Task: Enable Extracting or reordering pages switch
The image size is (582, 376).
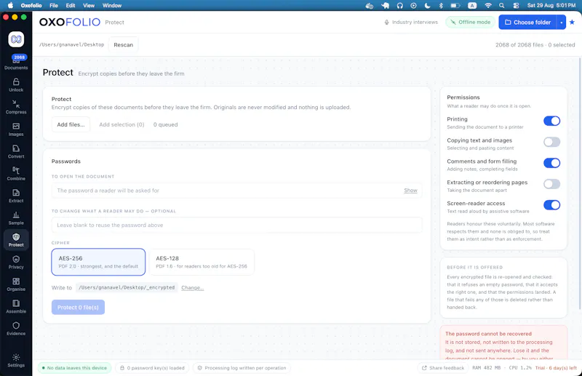Action: coord(551,184)
